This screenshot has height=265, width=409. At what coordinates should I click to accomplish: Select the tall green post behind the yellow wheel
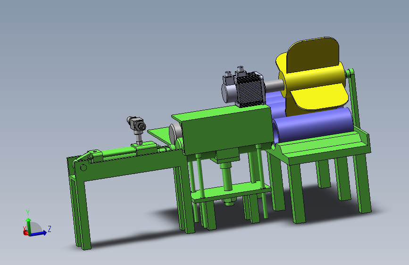pos(353,100)
